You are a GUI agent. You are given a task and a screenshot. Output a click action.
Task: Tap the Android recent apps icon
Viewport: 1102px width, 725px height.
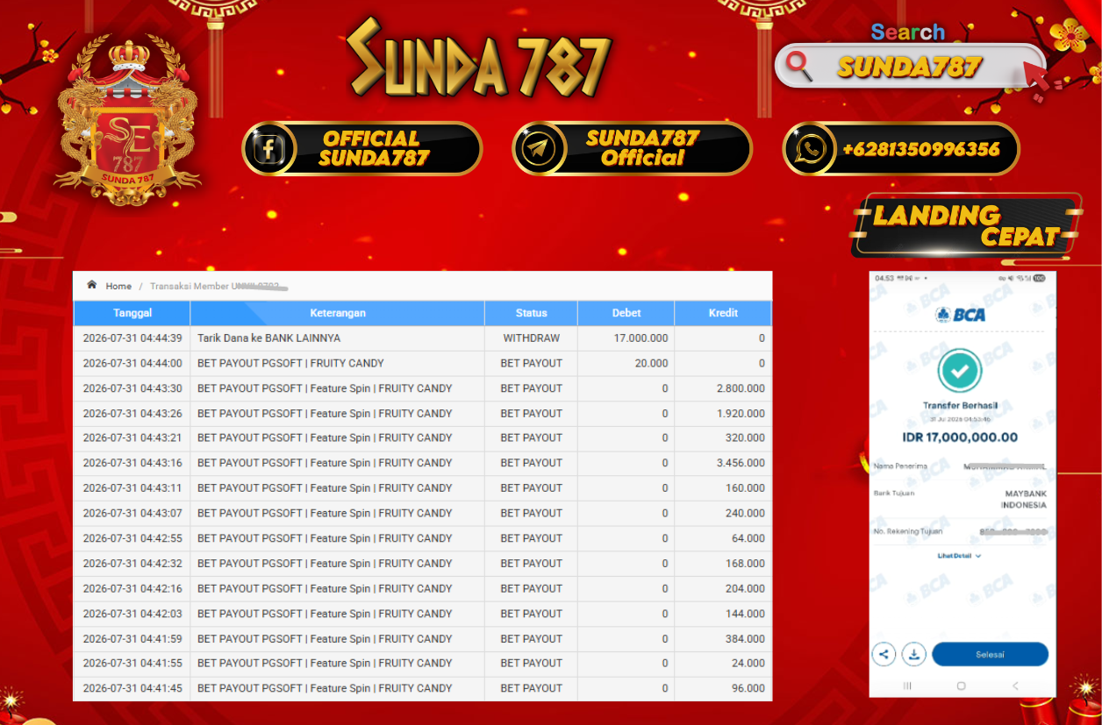point(907,686)
